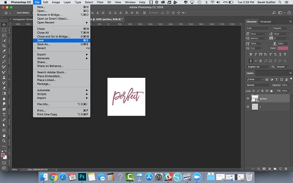The image size is (293, 183).
Task: Select the Crop tool in toolbar
Action: click(4, 46)
